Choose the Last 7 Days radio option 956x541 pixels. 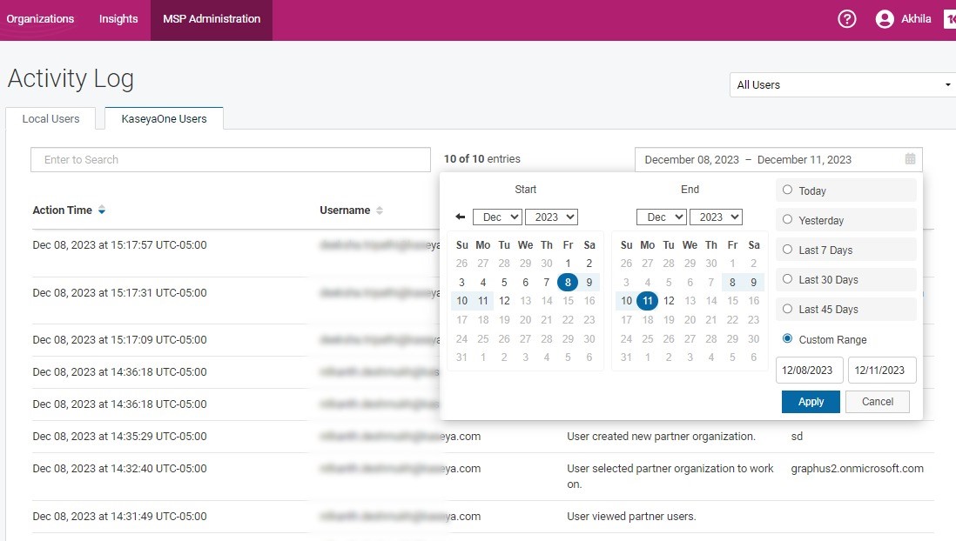pos(788,250)
